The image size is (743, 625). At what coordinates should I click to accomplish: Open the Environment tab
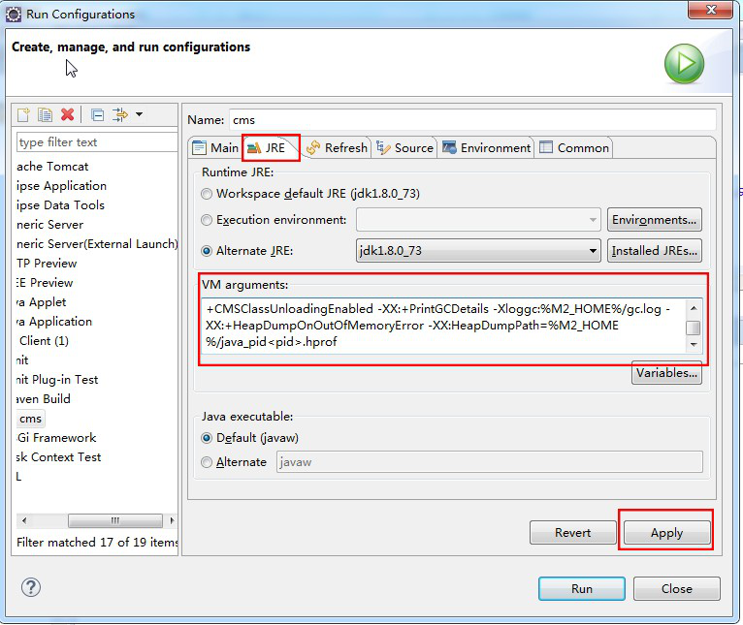(x=487, y=147)
